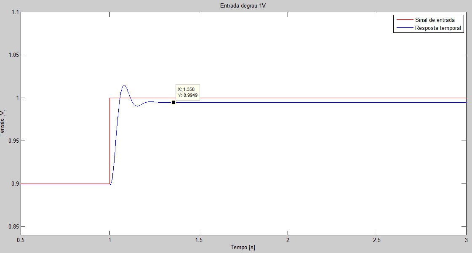Select the black data cursor marker

click(x=173, y=102)
